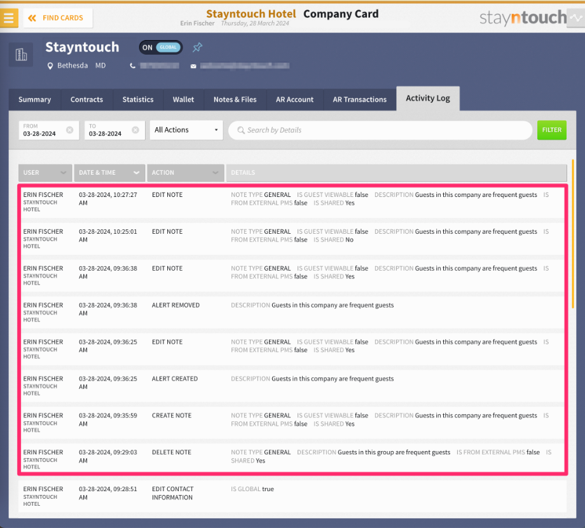Click timestamp 03-28-2024, 09:28:51 AM
585x528 pixels.
coord(108,493)
